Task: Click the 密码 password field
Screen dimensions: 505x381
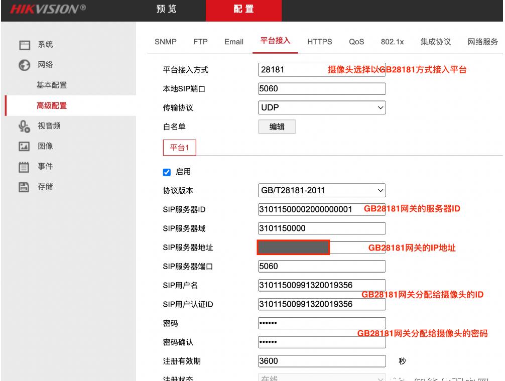Action: click(x=322, y=323)
